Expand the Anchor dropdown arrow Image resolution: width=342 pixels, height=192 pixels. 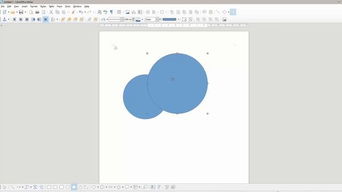tap(9, 20)
